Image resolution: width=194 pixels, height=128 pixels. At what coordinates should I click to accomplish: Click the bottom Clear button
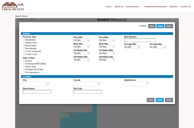151,100
